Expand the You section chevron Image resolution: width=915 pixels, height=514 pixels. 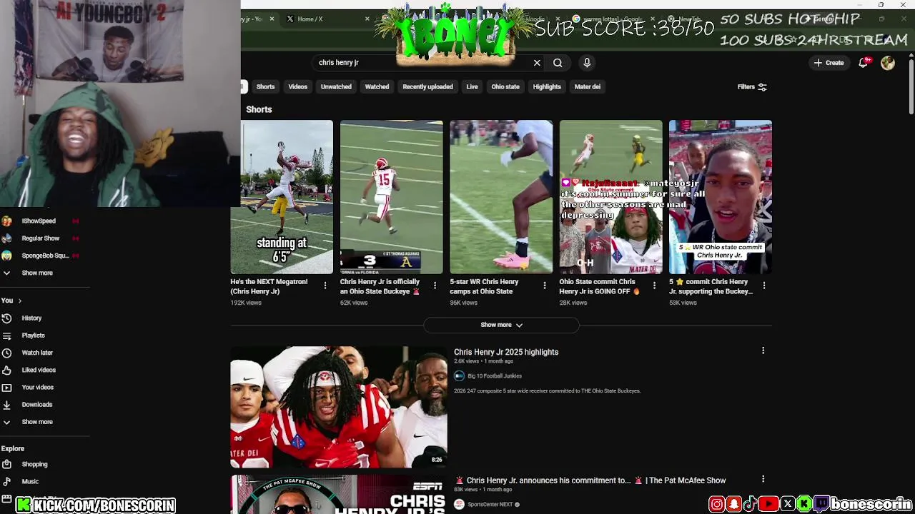pos(19,301)
